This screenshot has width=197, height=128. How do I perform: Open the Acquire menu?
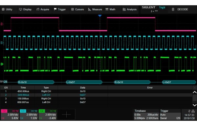point(43,10)
